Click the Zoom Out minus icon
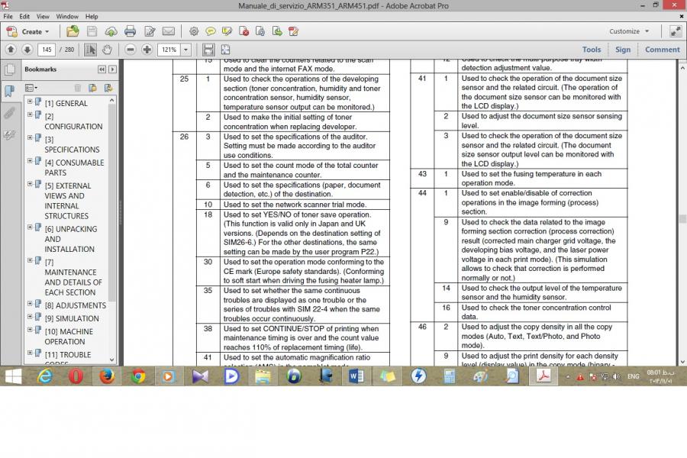Viewport: 687px width, 458px height. pyautogui.click(x=130, y=50)
